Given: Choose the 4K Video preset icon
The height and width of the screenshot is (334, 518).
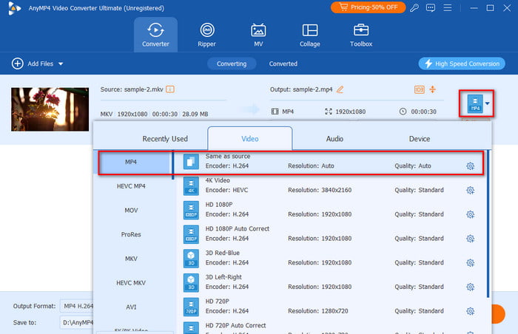Looking at the screenshot, I should pos(191,185).
